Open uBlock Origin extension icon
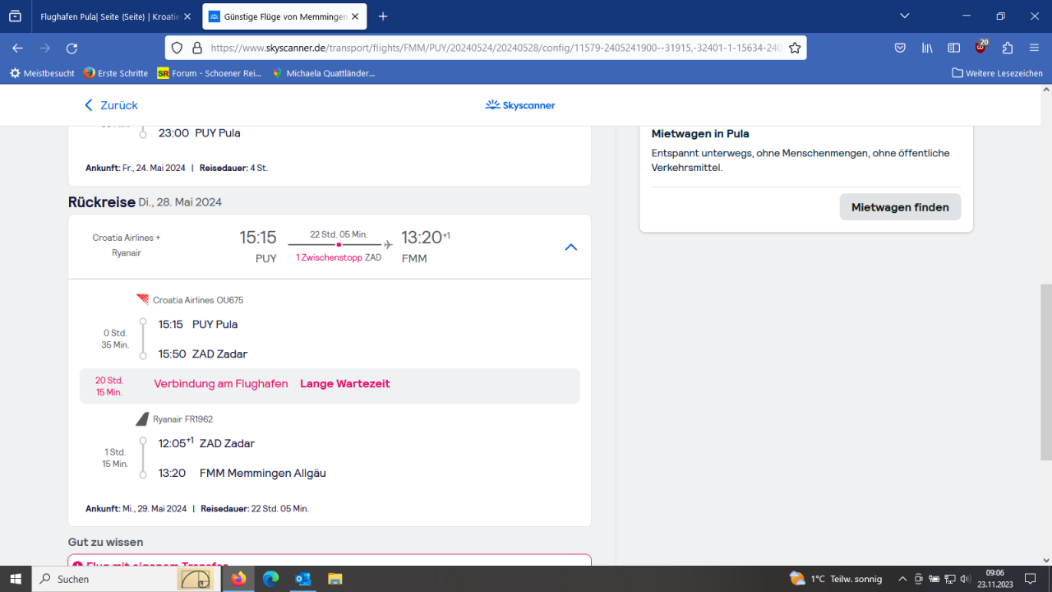Screen dimensions: 1052x592 click(980, 48)
